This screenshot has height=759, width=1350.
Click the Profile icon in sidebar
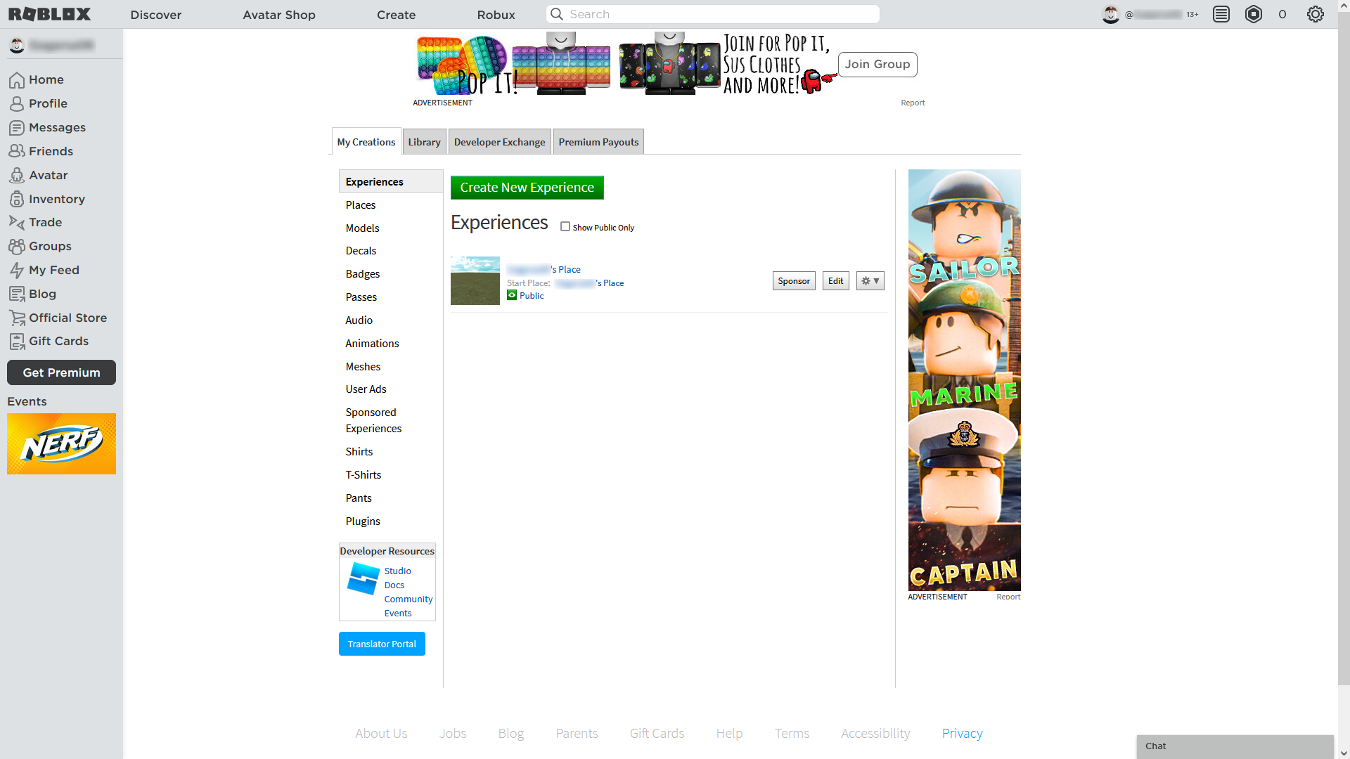point(17,103)
